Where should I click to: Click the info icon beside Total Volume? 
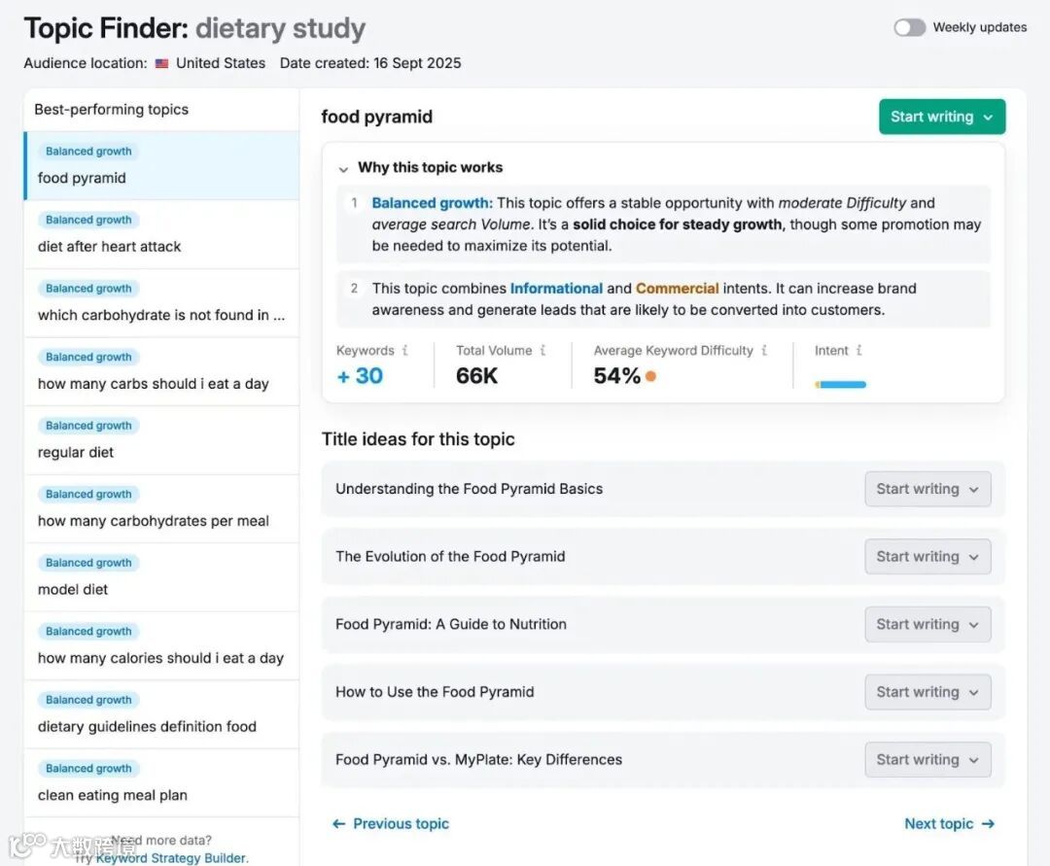pyautogui.click(x=542, y=351)
